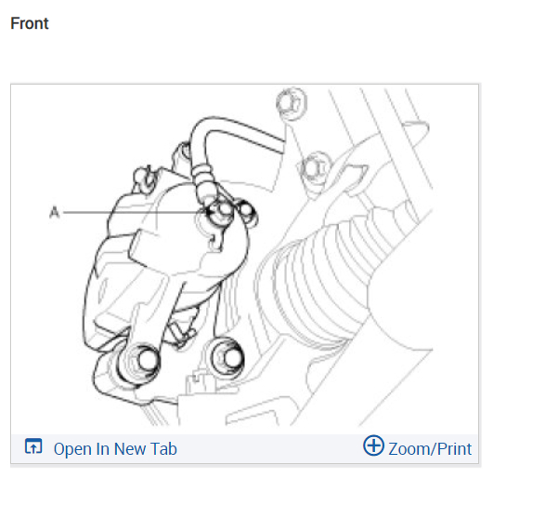Image resolution: width=558 pixels, height=505 pixels.
Task: Click the letter A callout label
Action: (54, 212)
